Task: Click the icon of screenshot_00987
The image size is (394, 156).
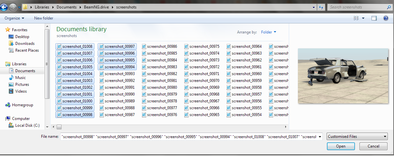Action: pyautogui.click(x=102, y=115)
